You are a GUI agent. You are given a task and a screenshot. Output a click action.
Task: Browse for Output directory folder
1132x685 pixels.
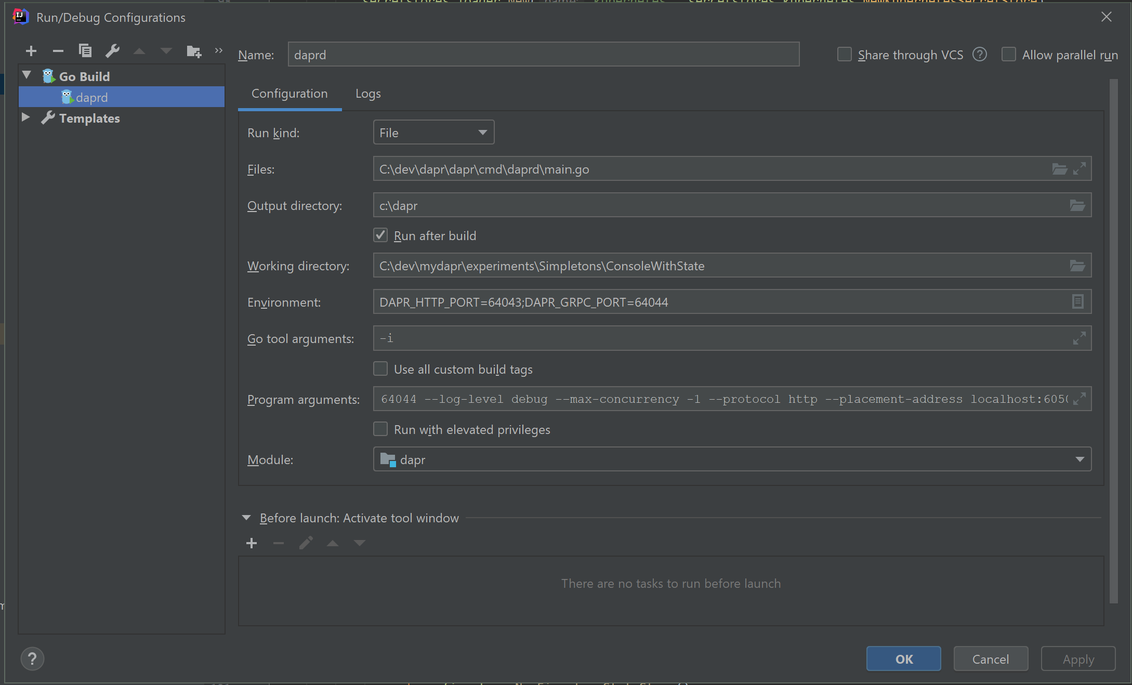pos(1077,206)
